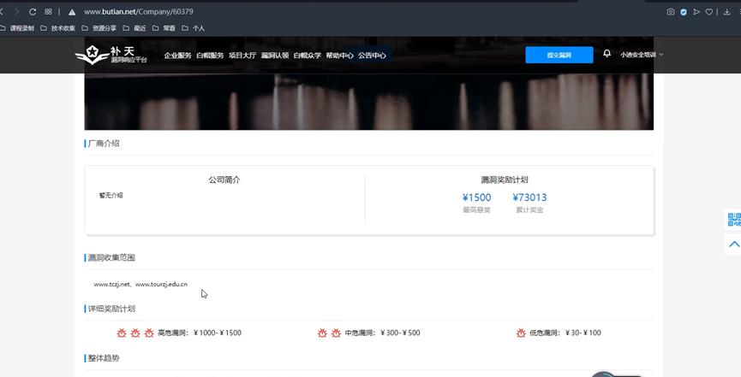
Task: Go to 漏洞认领 nav item
Action: click(275, 56)
